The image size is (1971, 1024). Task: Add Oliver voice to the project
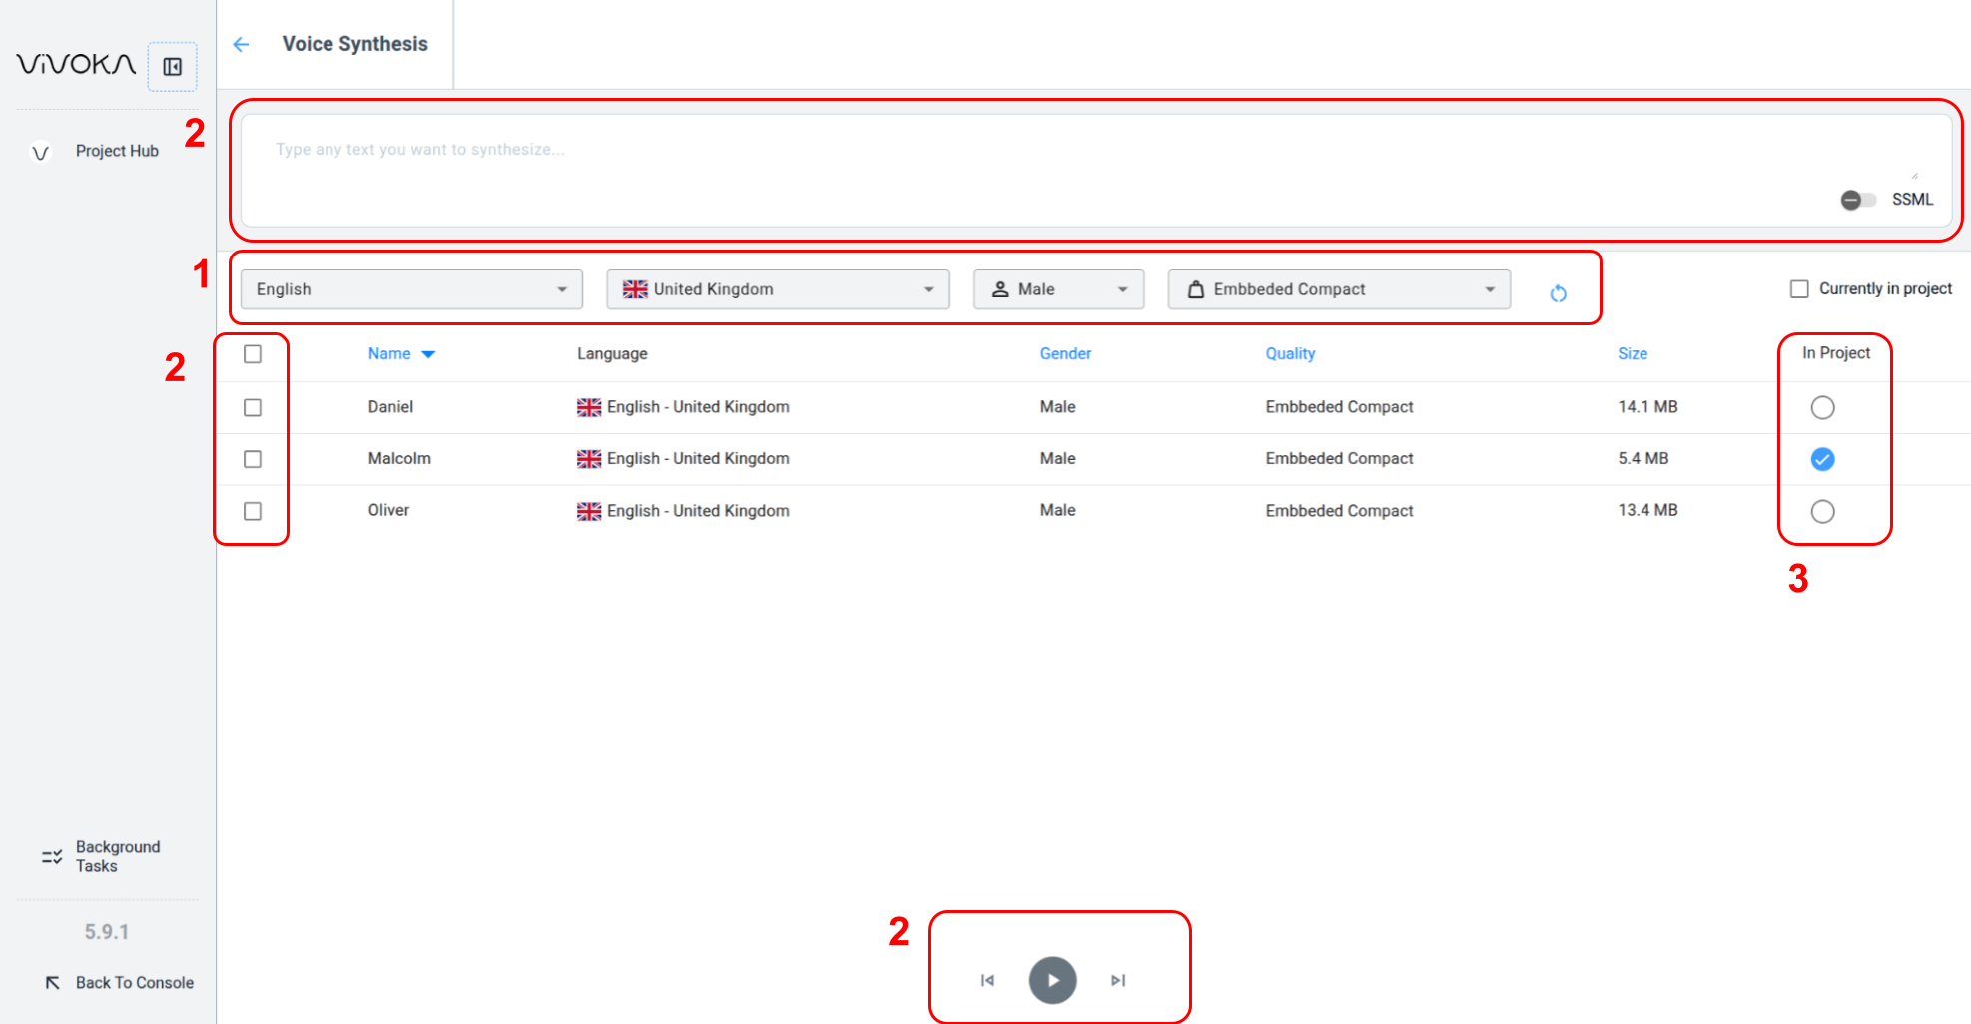pyautogui.click(x=1822, y=511)
